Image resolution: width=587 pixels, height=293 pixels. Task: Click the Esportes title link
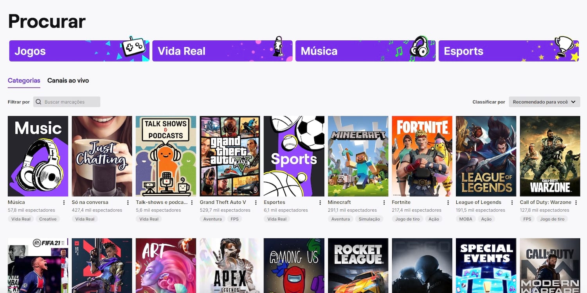(274, 202)
